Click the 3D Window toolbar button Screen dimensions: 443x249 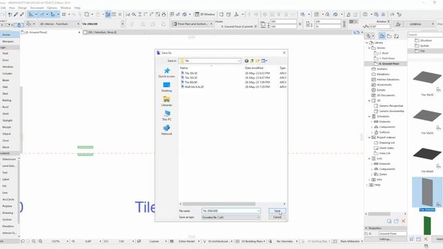pyautogui.click(x=205, y=14)
